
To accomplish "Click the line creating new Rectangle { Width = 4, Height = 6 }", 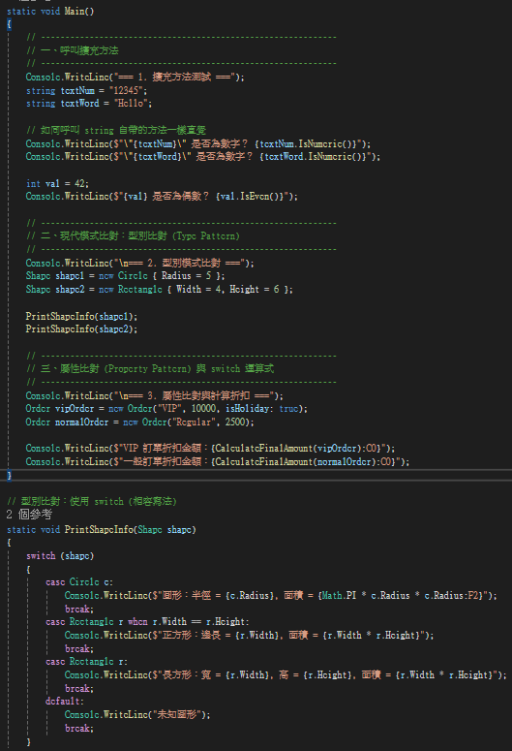I will pyautogui.click(x=160, y=290).
